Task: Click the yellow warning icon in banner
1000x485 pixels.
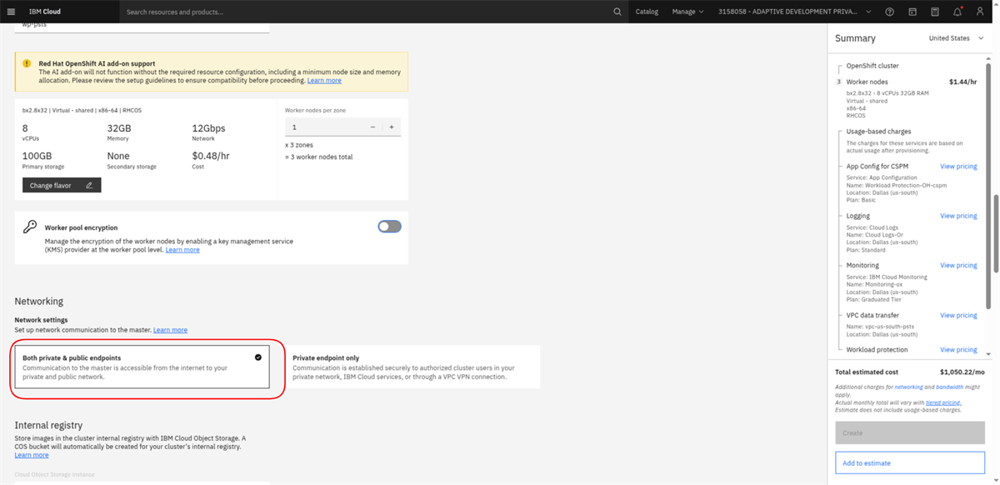Action: pyautogui.click(x=27, y=62)
